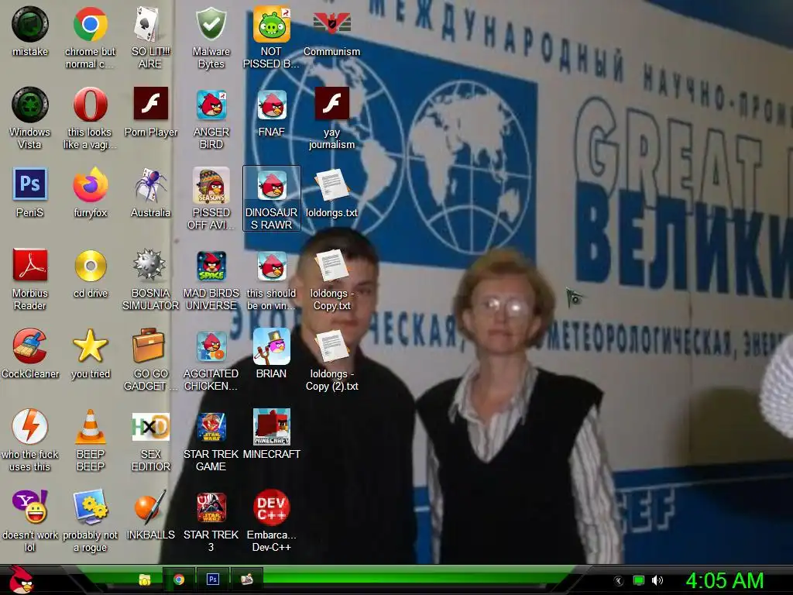Switch to Chrome in the taskbar

179,580
